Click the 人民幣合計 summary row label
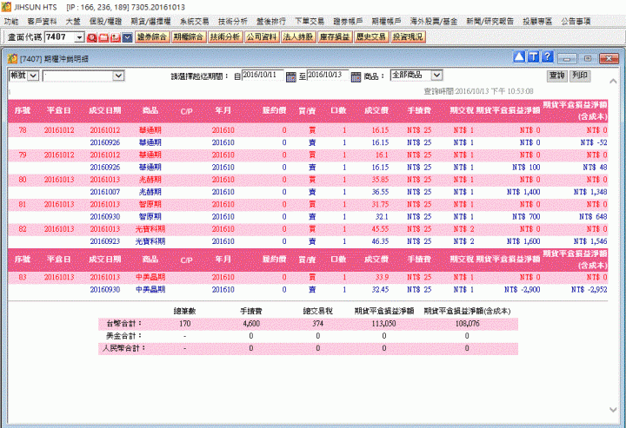Image resolution: width=626 pixels, height=428 pixels. (x=123, y=349)
